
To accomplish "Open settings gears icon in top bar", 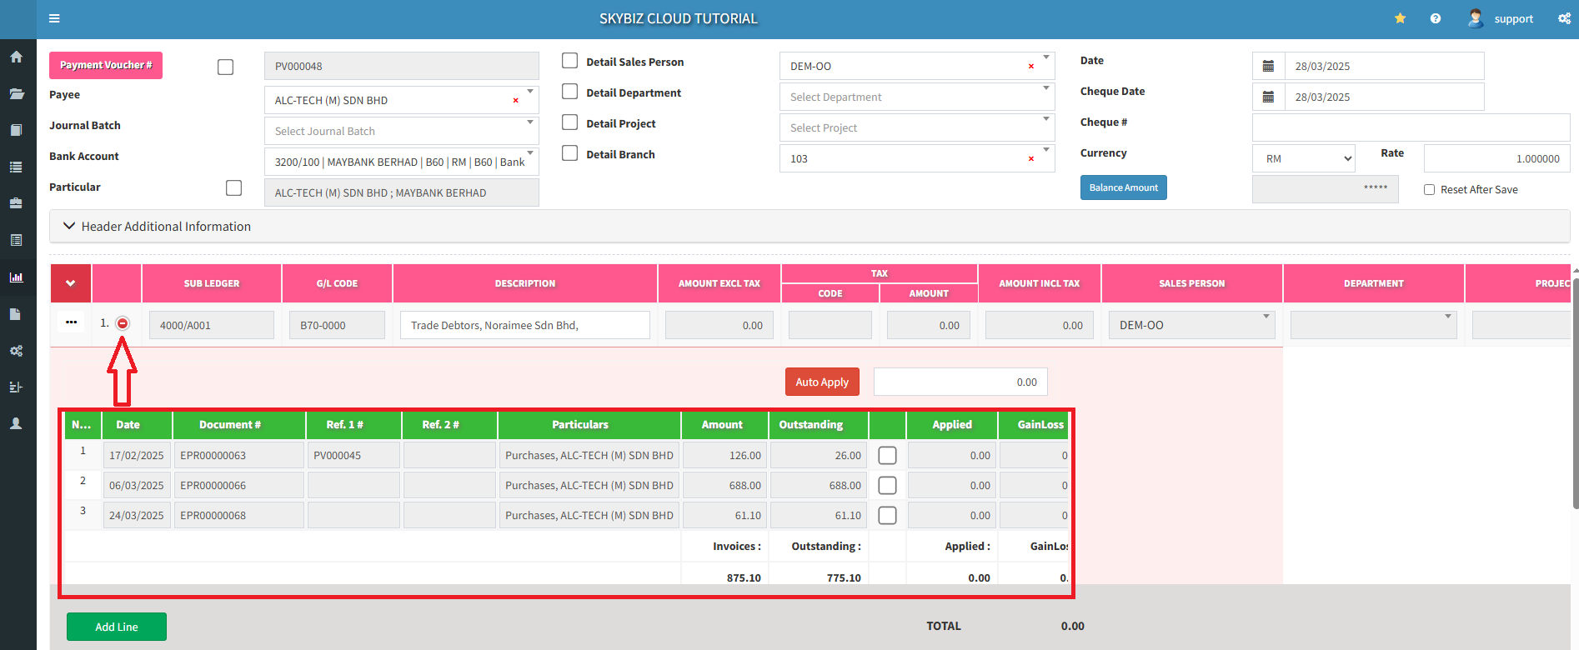I will click(x=1564, y=18).
